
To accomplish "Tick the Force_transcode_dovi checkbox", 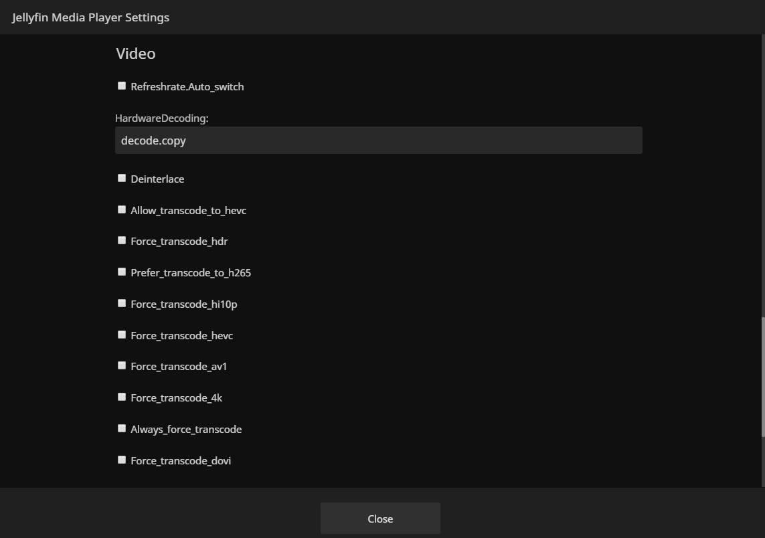I will pyautogui.click(x=122, y=460).
